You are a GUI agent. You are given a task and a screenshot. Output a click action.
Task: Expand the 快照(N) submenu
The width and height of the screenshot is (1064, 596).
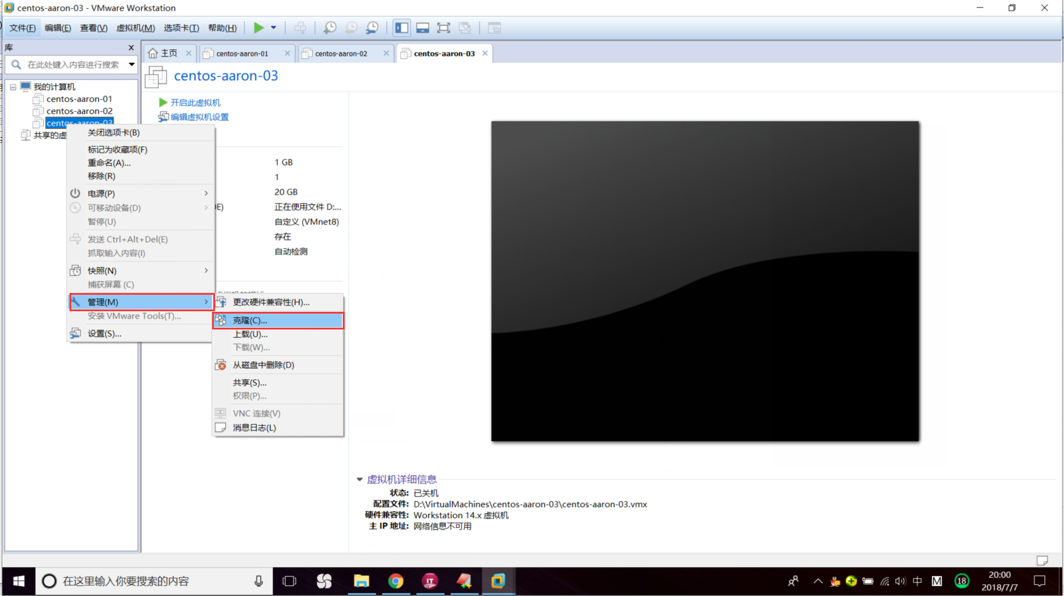[141, 271]
